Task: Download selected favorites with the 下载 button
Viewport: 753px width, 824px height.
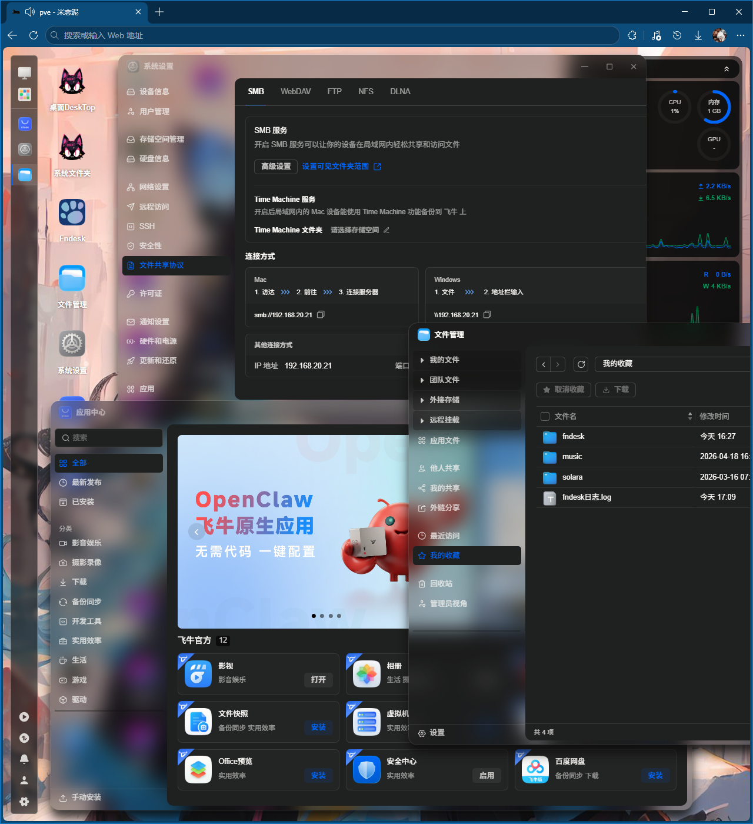Action: (x=615, y=390)
